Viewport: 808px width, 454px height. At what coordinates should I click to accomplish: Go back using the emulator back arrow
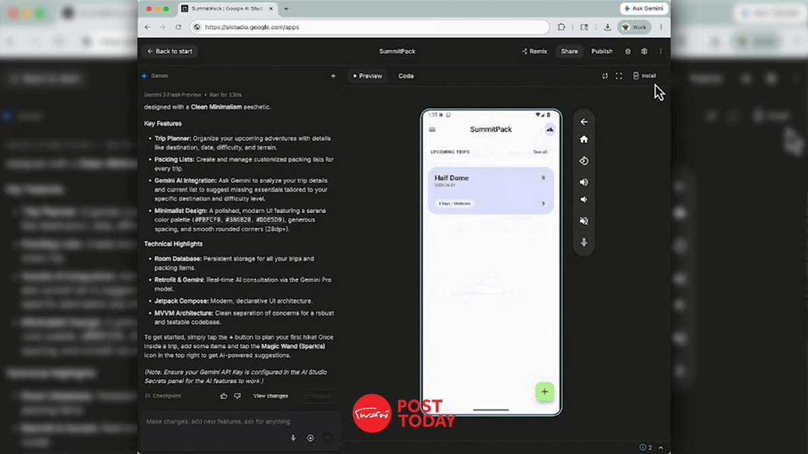click(584, 122)
